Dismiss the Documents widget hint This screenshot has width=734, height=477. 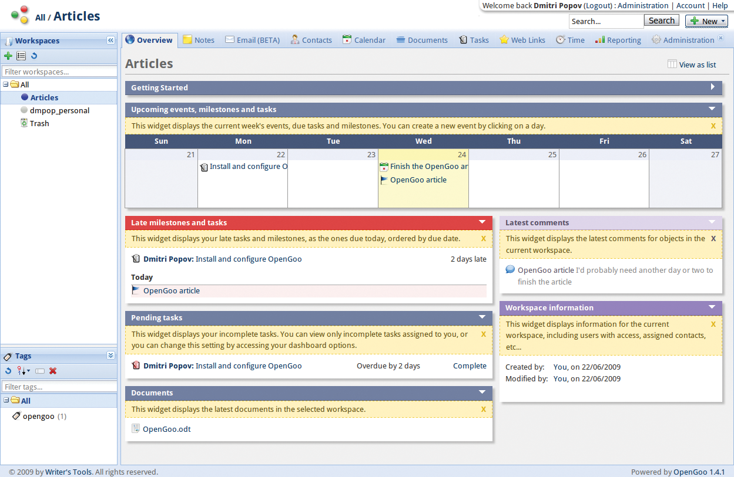(484, 409)
